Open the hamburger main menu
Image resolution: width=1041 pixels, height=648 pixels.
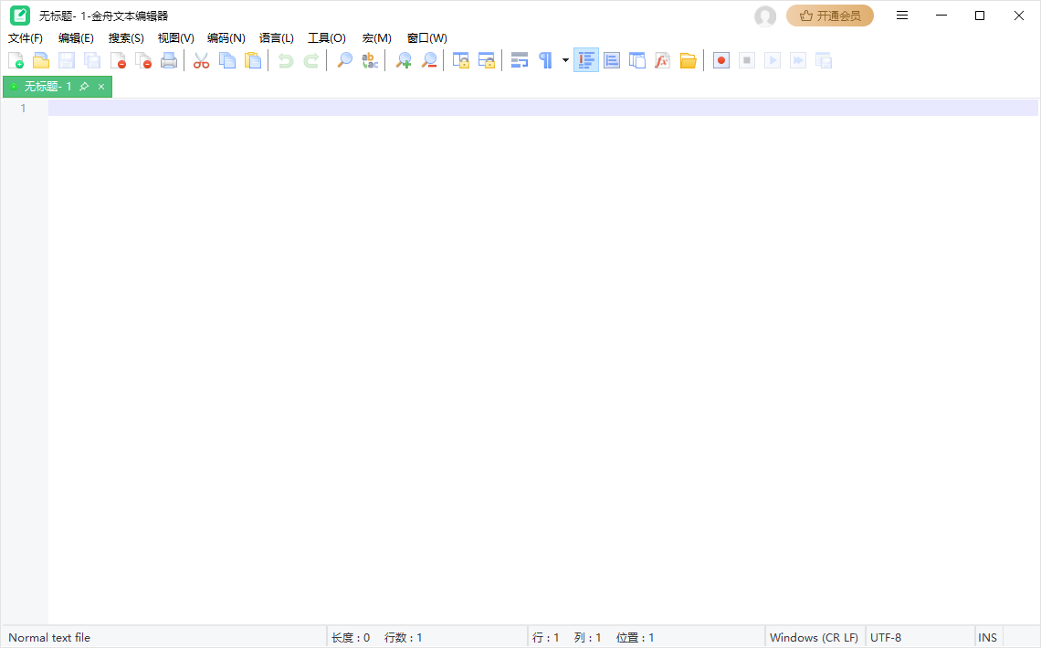(902, 16)
